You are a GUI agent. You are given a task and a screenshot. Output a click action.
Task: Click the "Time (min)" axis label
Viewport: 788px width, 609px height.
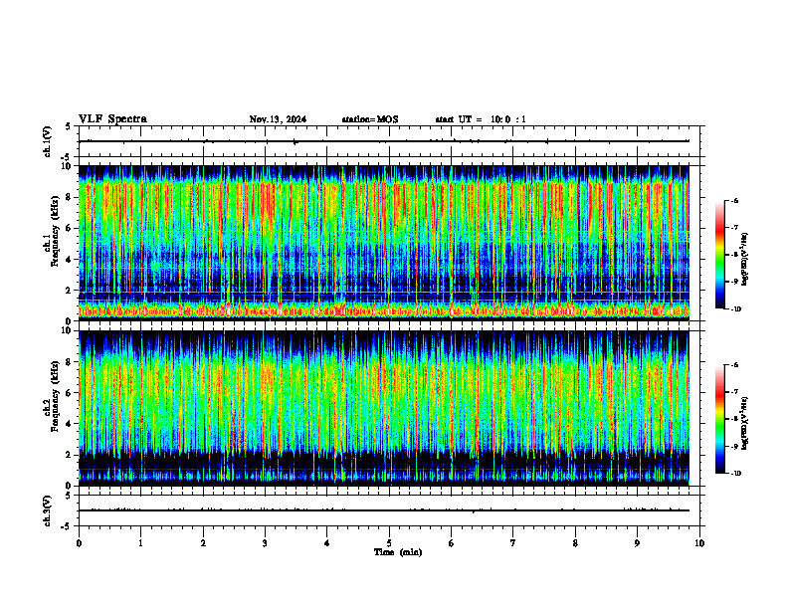(x=398, y=552)
